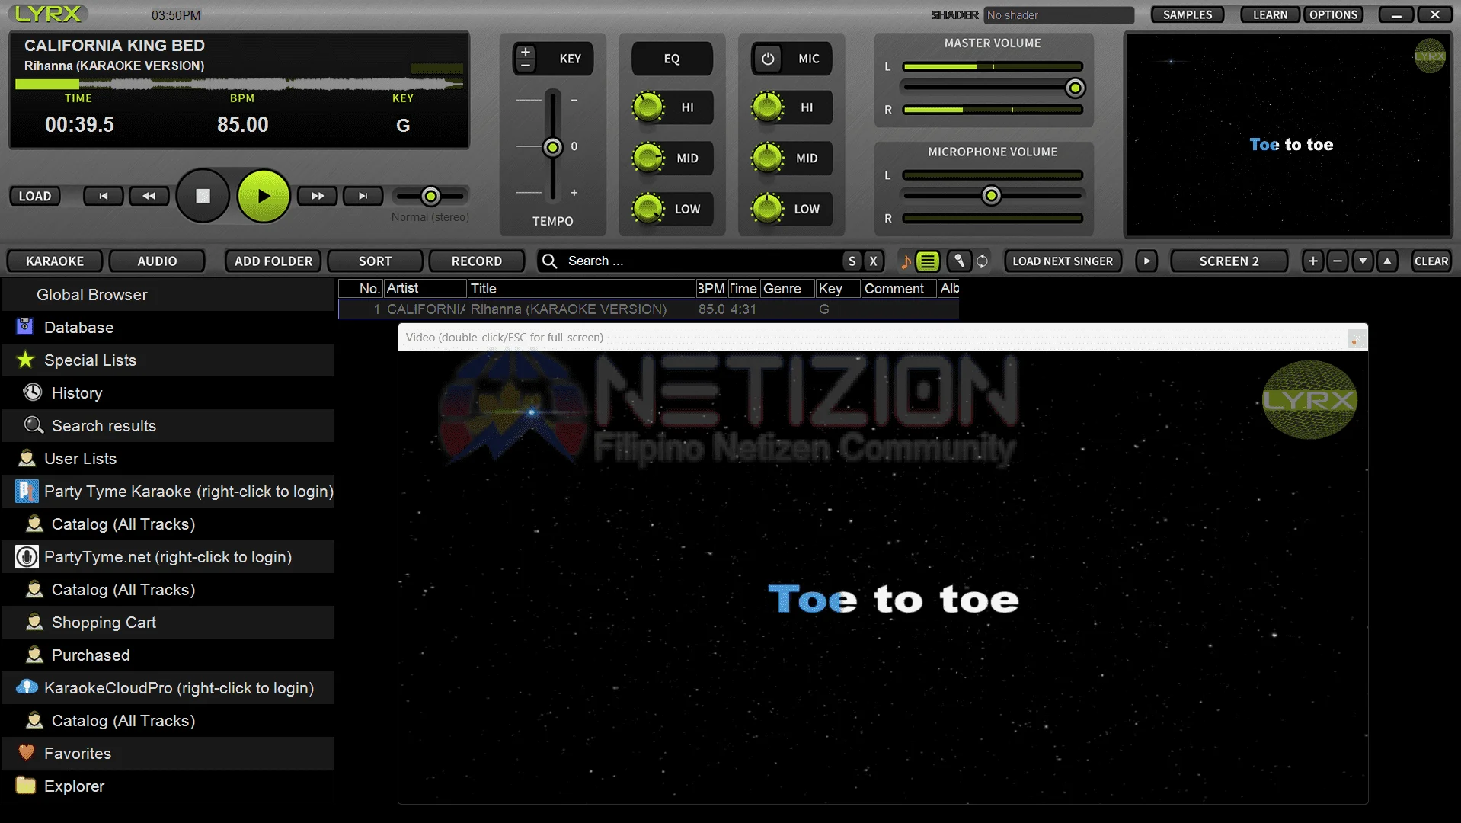Screen dimensions: 1461x823
Task: Sort by Genre column header
Action: [x=788, y=289]
